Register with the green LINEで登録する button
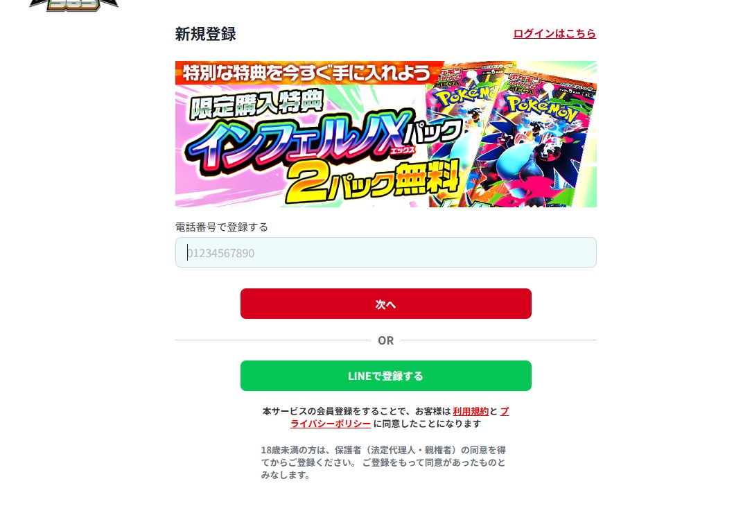Image resolution: width=752 pixels, height=513 pixels. tap(385, 376)
